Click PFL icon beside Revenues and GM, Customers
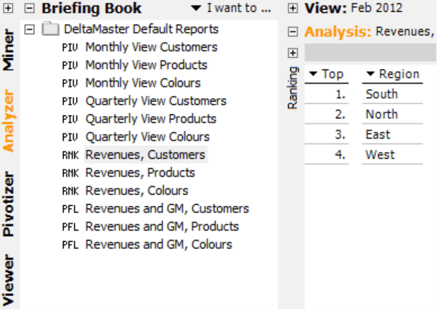The width and height of the screenshot is (437, 310). (70, 209)
